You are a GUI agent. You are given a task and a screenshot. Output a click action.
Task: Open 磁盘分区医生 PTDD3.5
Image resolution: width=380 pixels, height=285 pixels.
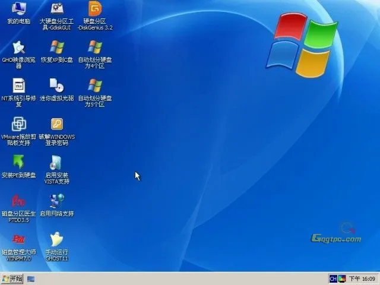point(19,201)
